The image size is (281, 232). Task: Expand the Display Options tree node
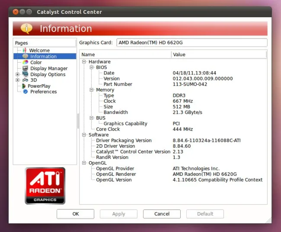click(x=18, y=74)
